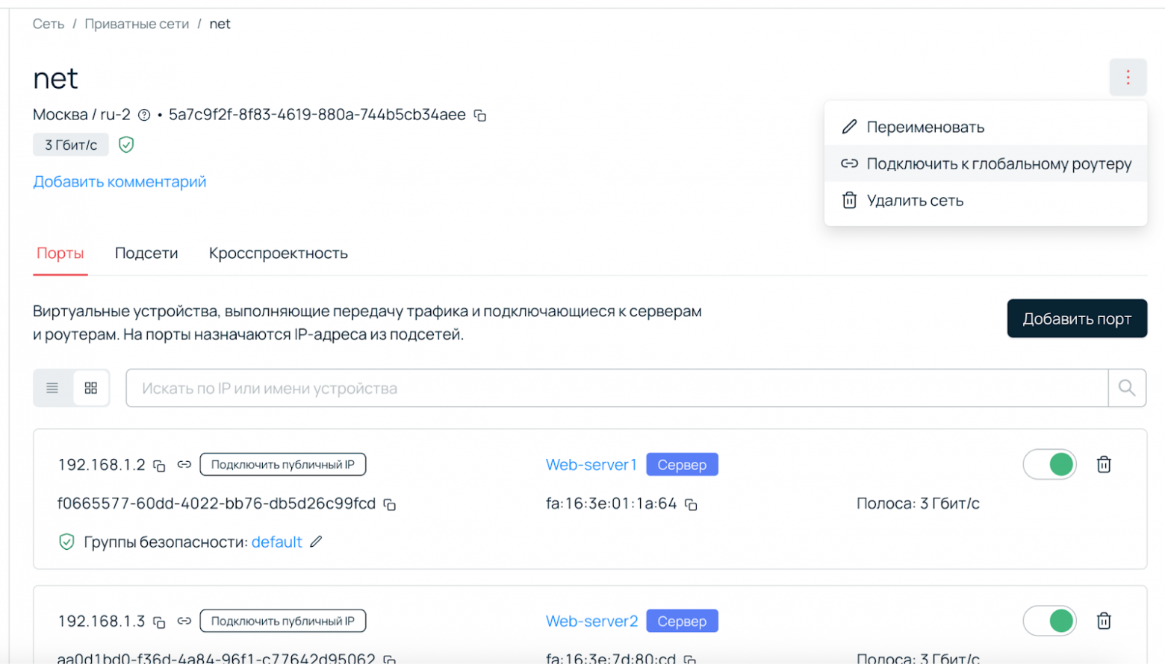Click the Добавить порт button
Image resolution: width=1165 pixels, height=664 pixels.
[x=1076, y=318]
